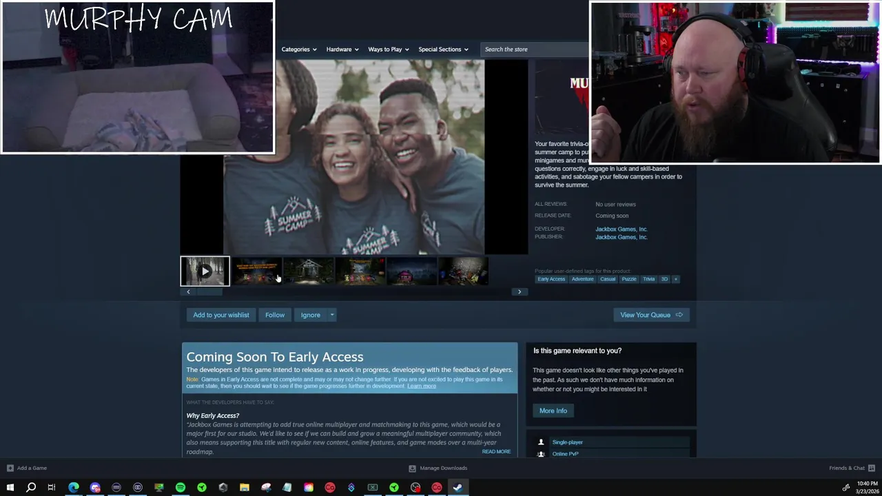
Task: Select the Puzzle tag
Action: coord(629,279)
